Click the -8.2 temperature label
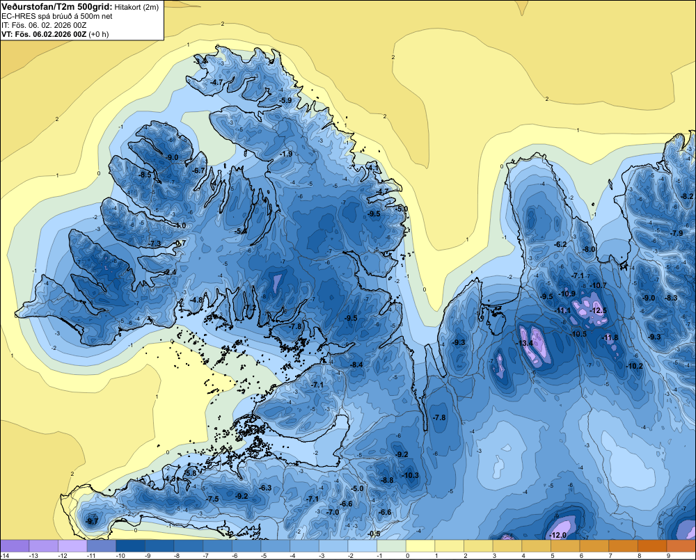This screenshot has width=696, height=560. (687, 196)
